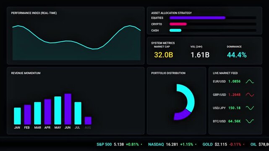The image size is (269, 151).
Task: Click the GOLD change -0.11%
Action: (235, 144)
